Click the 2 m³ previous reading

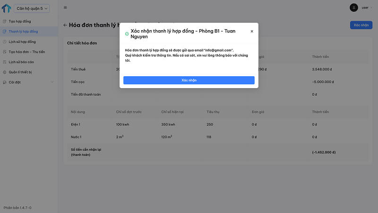pos(120,137)
